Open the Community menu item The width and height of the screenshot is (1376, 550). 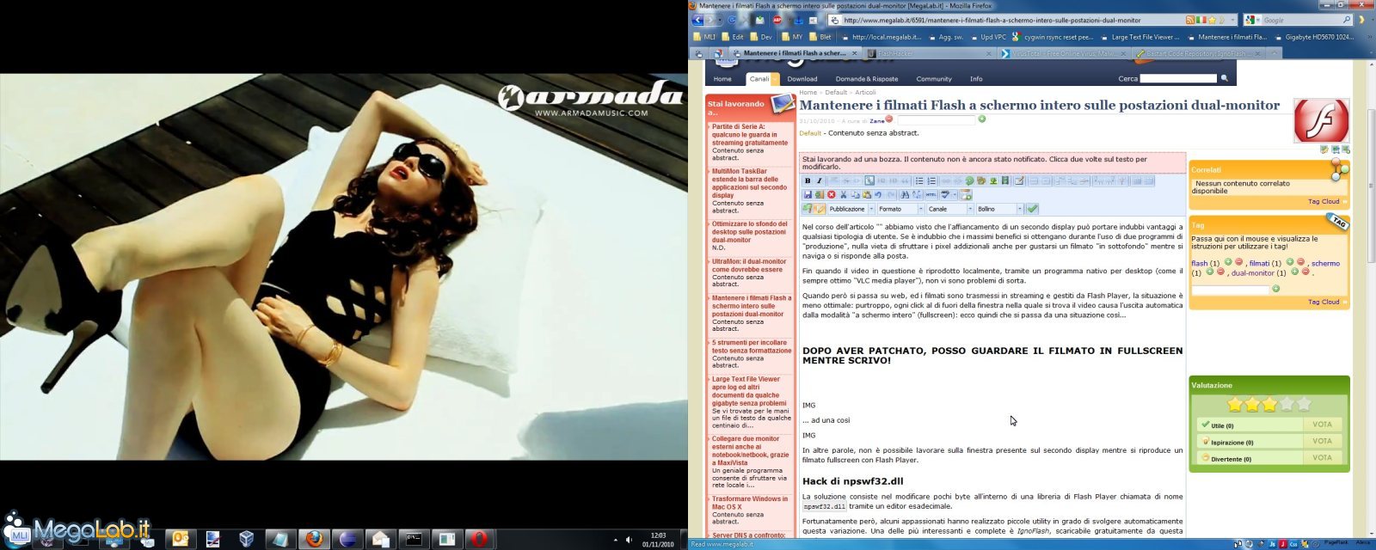pyautogui.click(x=934, y=79)
